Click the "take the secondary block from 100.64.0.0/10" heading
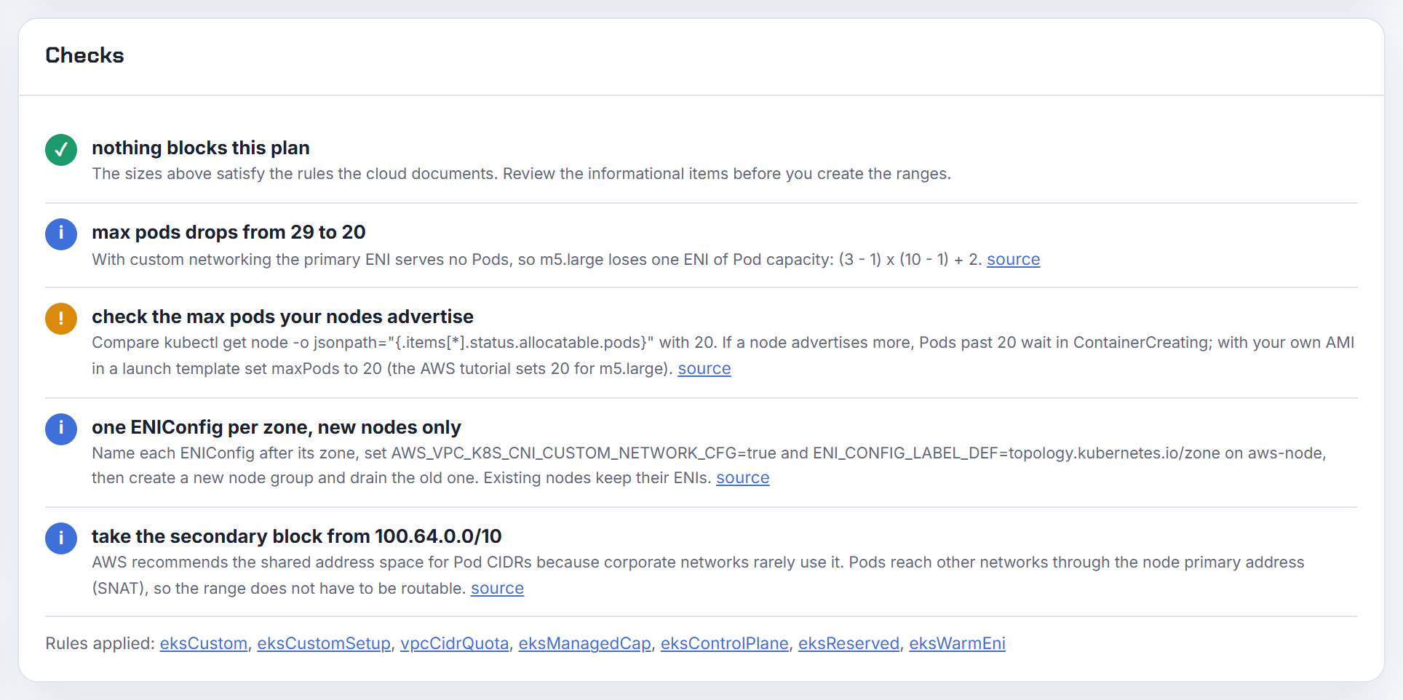The height and width of the screenshot is (700, 1403). 297,536
